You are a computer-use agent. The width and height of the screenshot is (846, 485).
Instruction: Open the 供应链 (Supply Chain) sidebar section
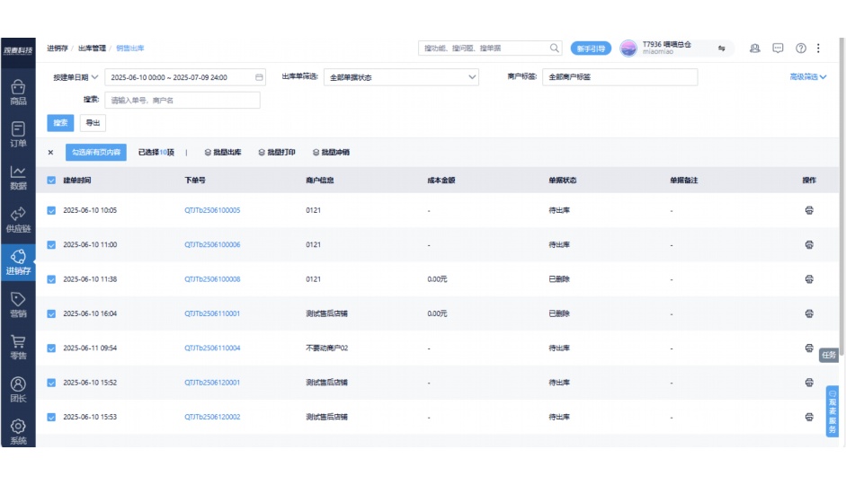(x=18, y=220)
